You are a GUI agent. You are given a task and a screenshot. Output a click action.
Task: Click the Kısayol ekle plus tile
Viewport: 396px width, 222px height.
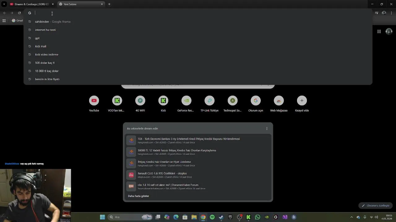(302, 104)
